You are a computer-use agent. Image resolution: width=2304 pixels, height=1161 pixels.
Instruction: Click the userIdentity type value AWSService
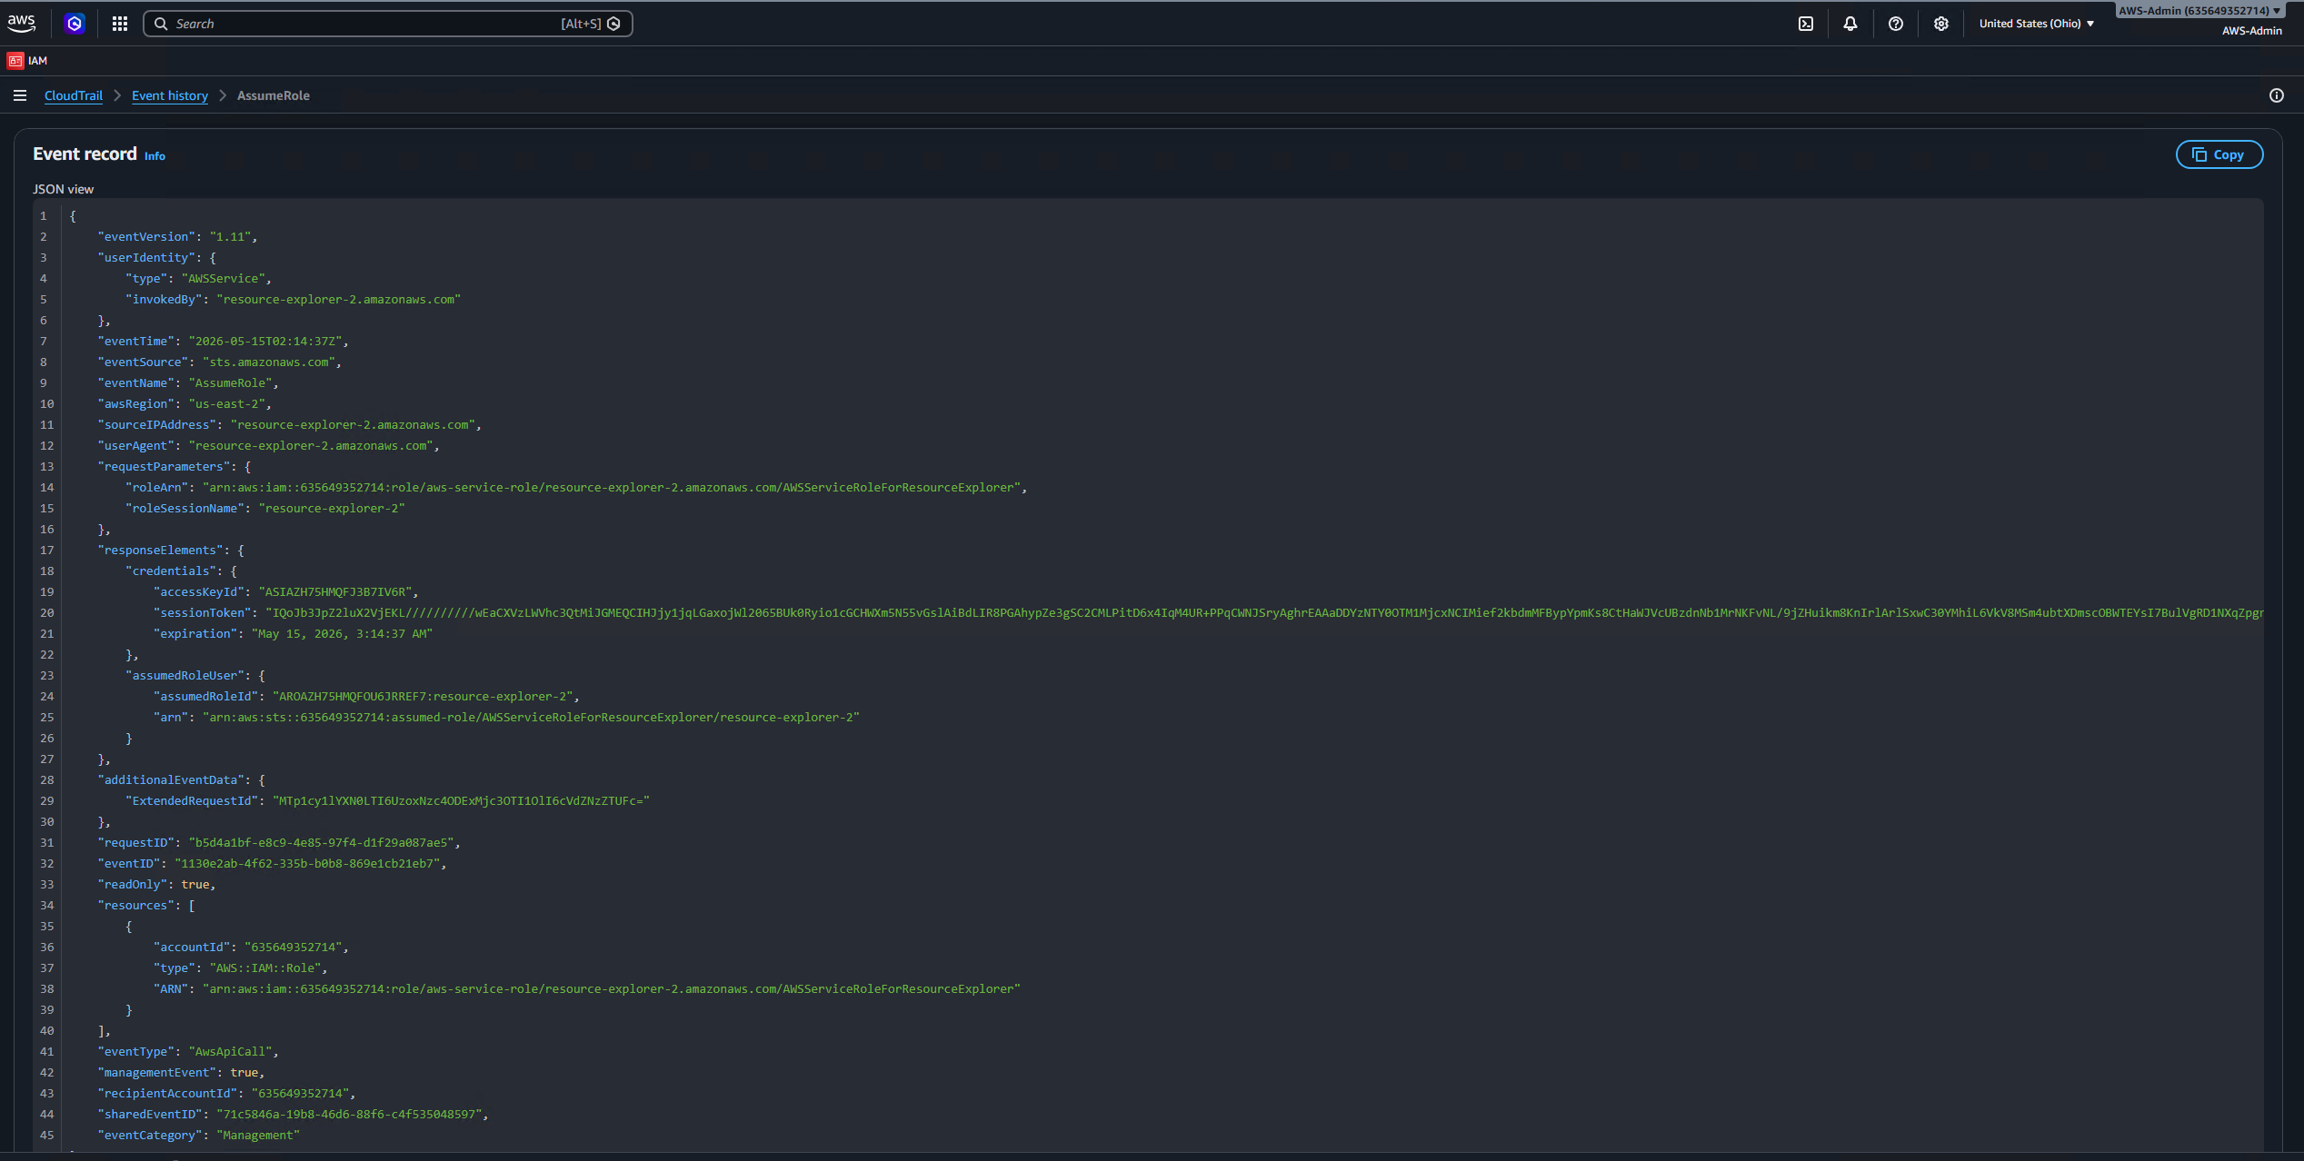tap(224, 279)
